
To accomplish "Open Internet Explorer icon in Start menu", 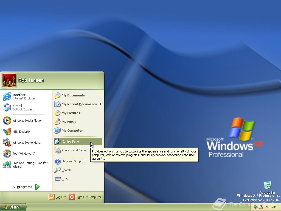I will [7, 96].
